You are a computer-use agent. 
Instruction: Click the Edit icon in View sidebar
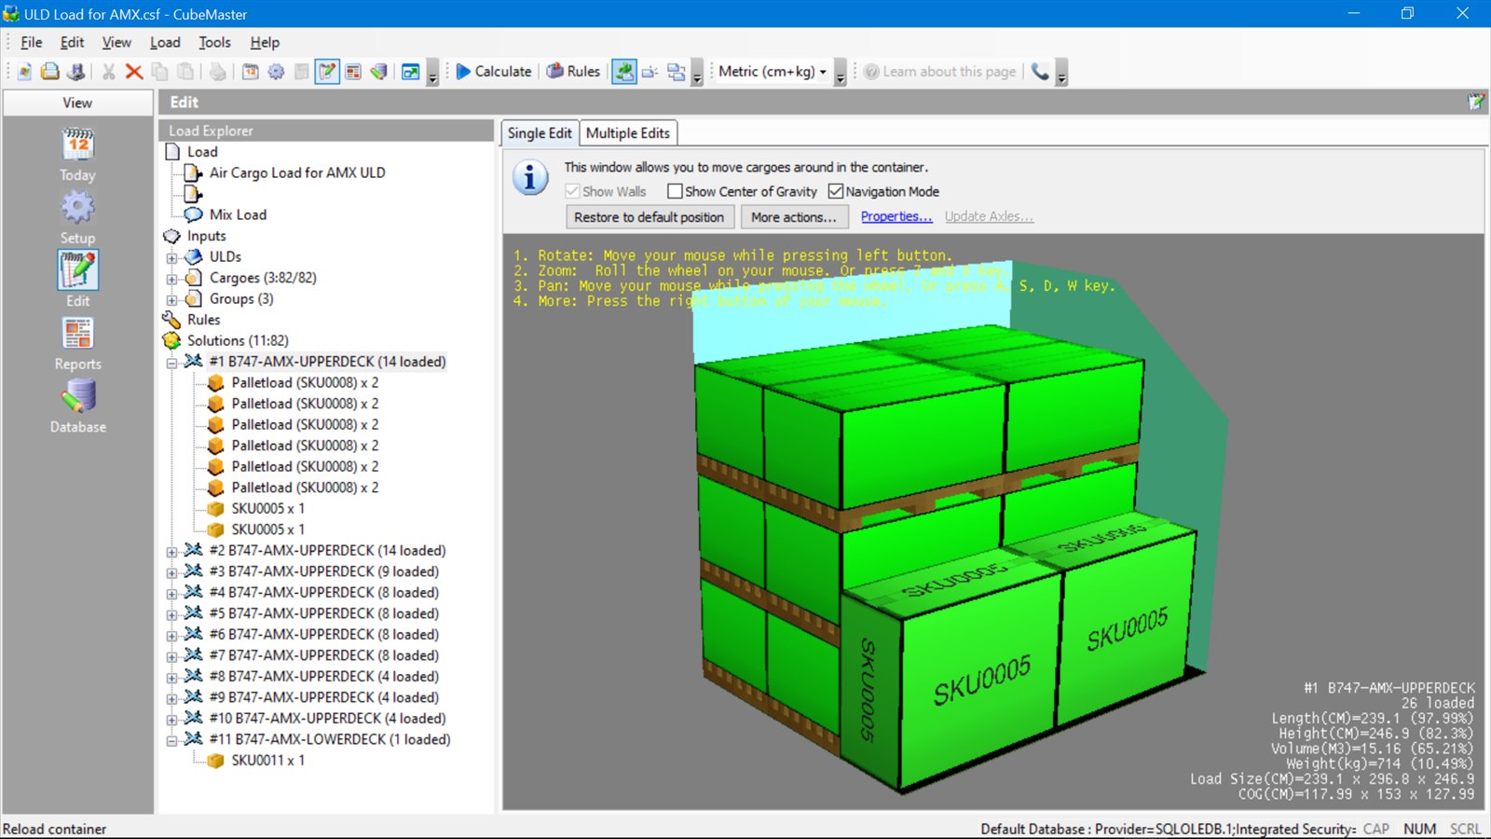(x=77, y=271)
